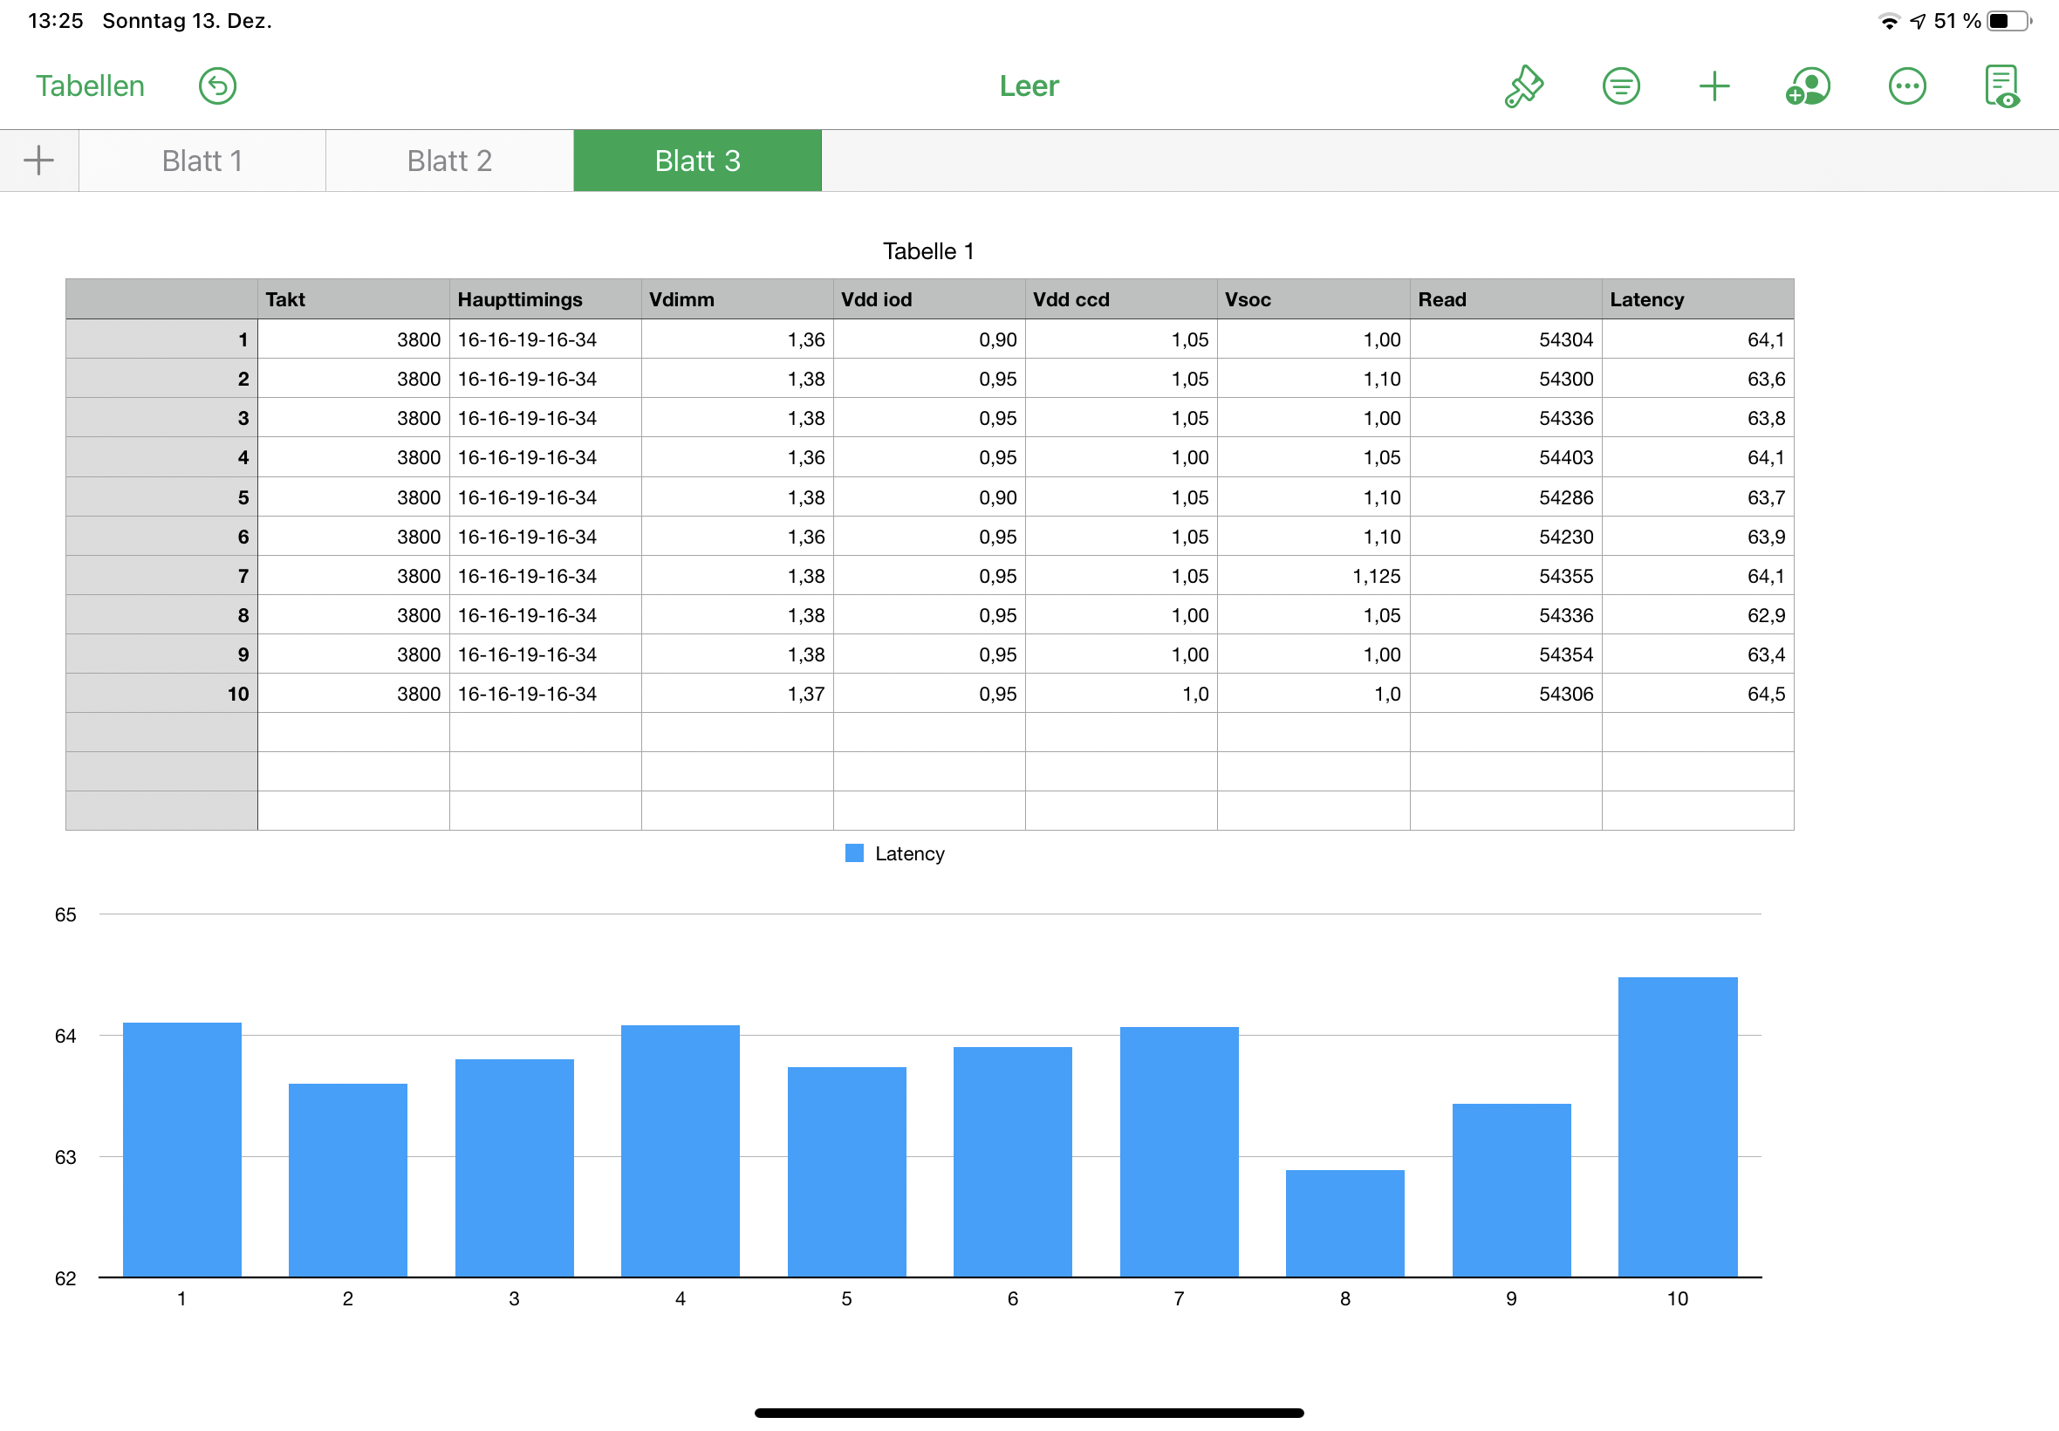Tap the plus Insert icon in toolbar
Image resolution: width=2059 pixels, height=1431 pixels.
(x=1714, y=86)
